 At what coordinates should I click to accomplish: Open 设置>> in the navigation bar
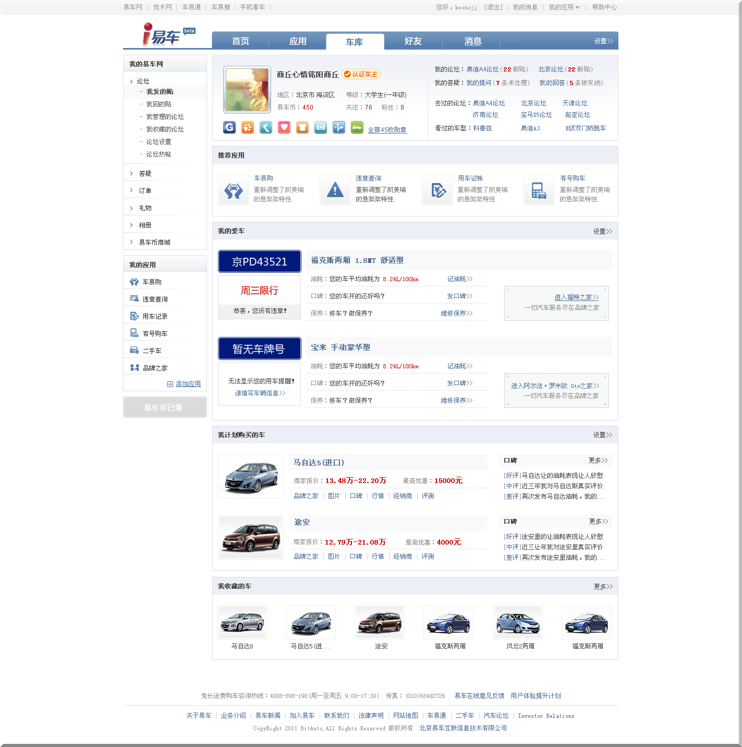tap(604, 41)
